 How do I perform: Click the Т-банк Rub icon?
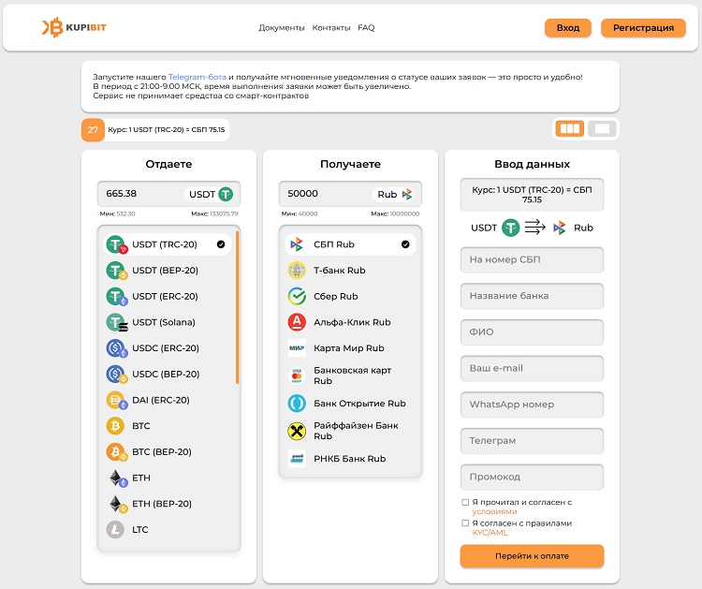tap(297, 271)
